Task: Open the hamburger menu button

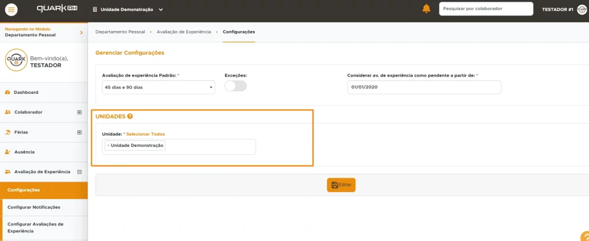Action: click(12, 9)
